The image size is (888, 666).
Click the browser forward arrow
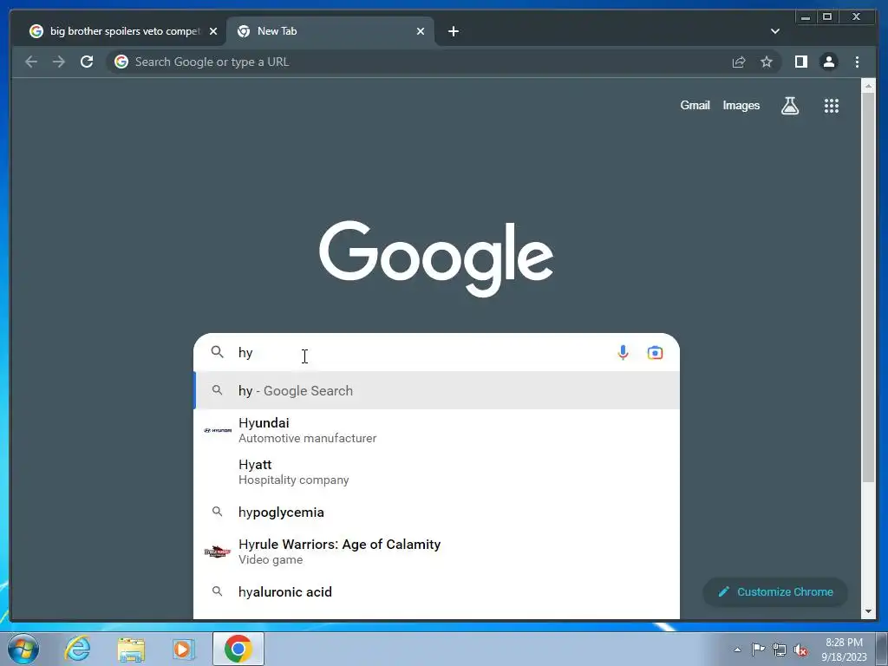(59, 62)
